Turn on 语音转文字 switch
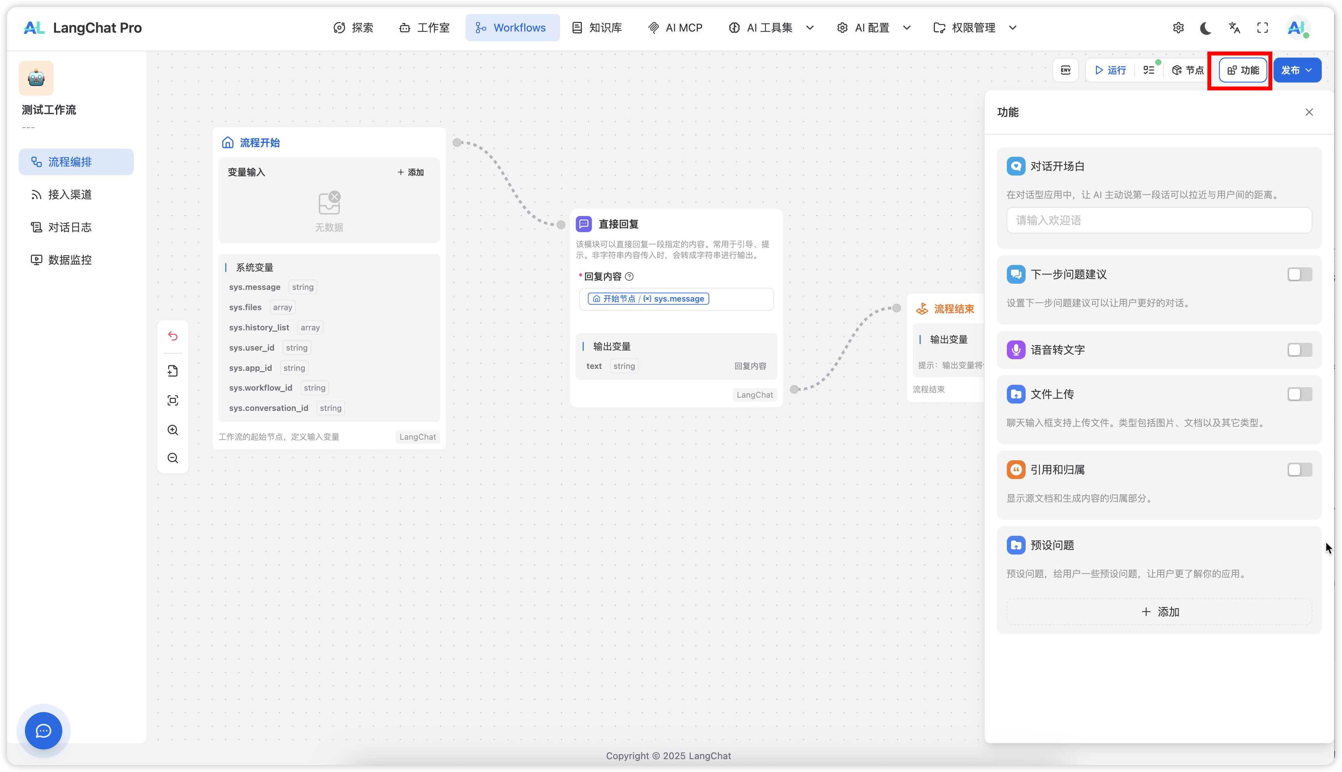Viewport: 1342px width, 772px height. pyautogui.click(x=1299, y=350)
